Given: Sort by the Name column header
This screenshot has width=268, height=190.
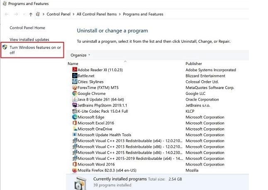Looking at the screenshot, I should [x=73, y=64].
